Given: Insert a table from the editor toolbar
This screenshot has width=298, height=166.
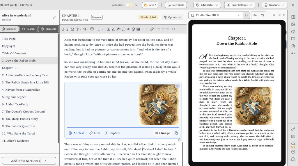Looking at the screenshot, I should tap(138, 29).
